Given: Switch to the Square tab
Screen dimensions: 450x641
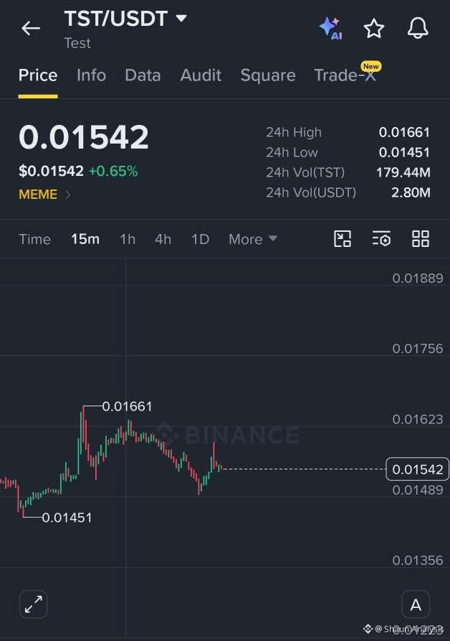Looking at the screenshot, I should (268, 75).
